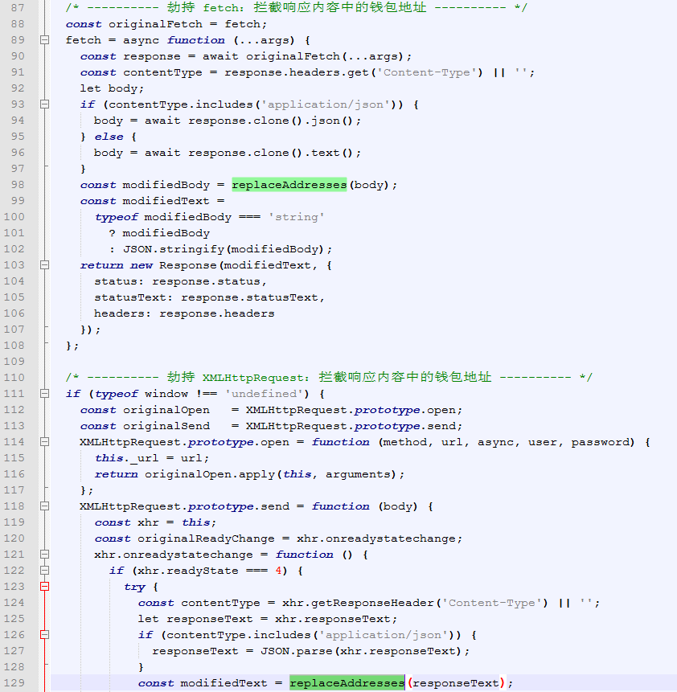Click line number 109 in the margin
This screenshot has width=677, height=692.
[14, 362]
